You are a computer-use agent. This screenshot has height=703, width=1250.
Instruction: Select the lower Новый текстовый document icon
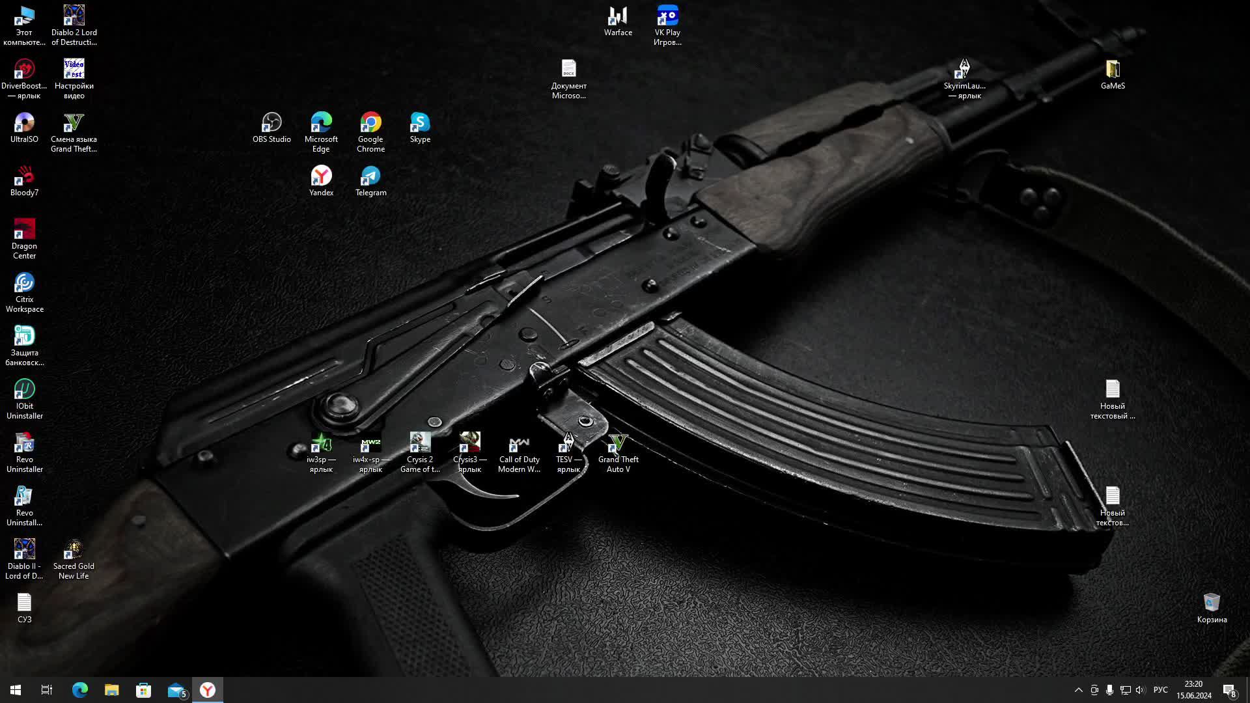pyautogui.click(x=1113, y=506)
